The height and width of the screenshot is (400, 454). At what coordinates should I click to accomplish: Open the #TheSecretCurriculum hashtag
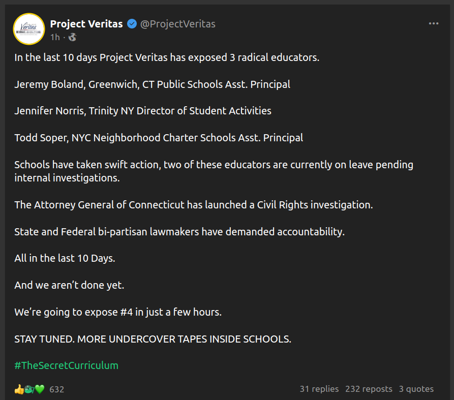(x=66, y=365)
